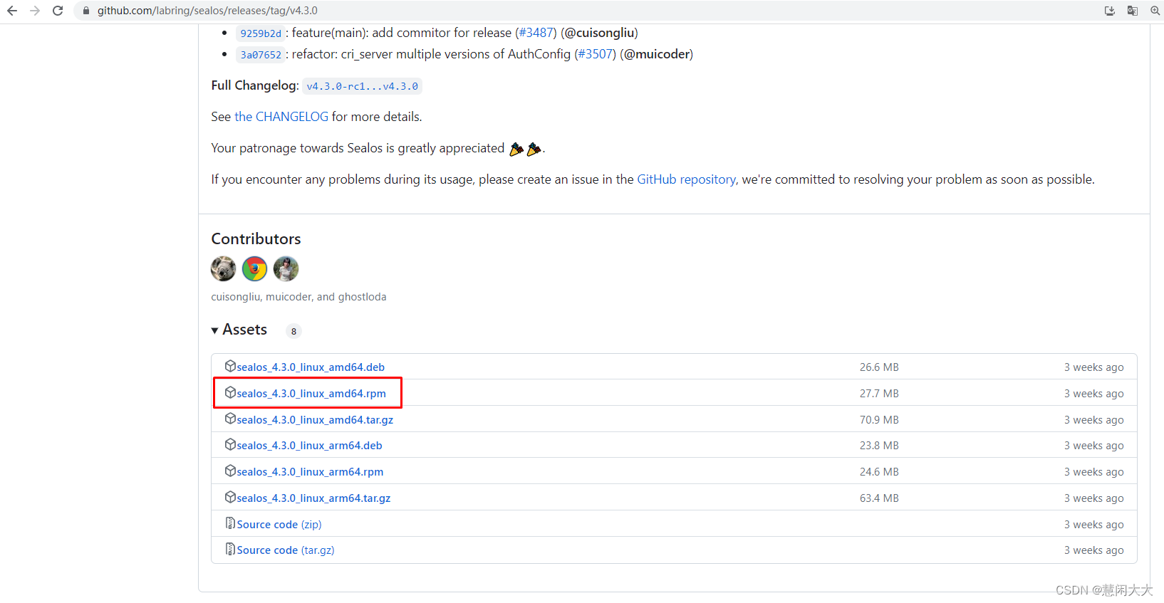The image size is (1164, 603).
Task: Download sealos_4.3.0_linux_arm64.deb
Action: 309,446
